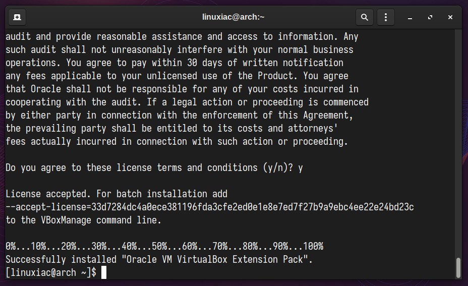Click the 100% at the progress line's end
468x286 pixels.
[x=313, y=246]
